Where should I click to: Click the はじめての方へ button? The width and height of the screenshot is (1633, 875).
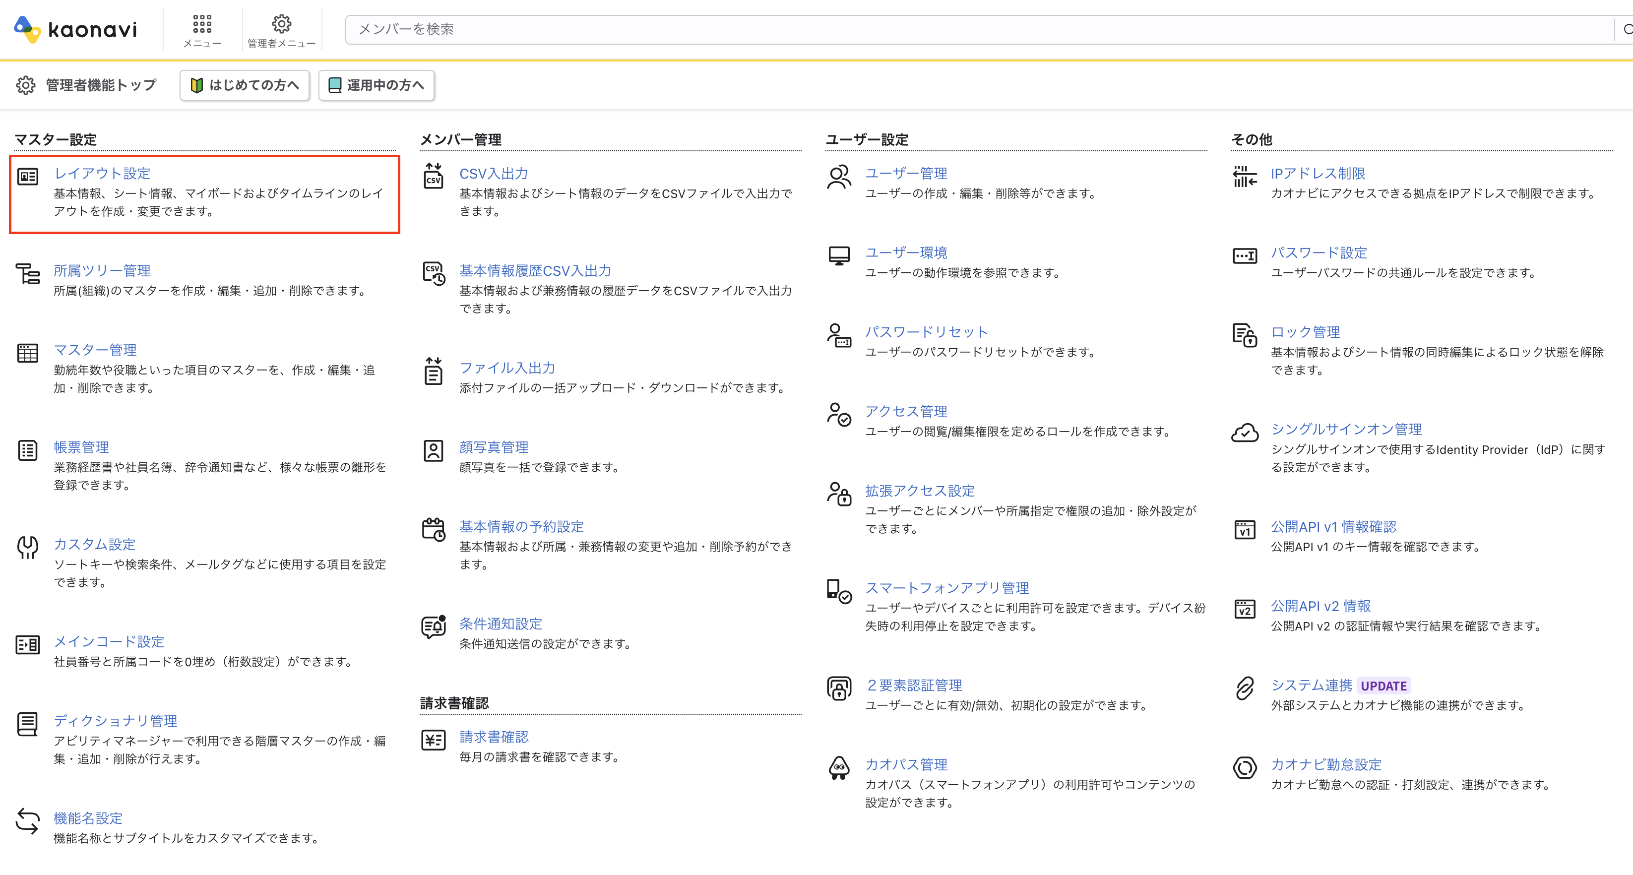[245, 85]
